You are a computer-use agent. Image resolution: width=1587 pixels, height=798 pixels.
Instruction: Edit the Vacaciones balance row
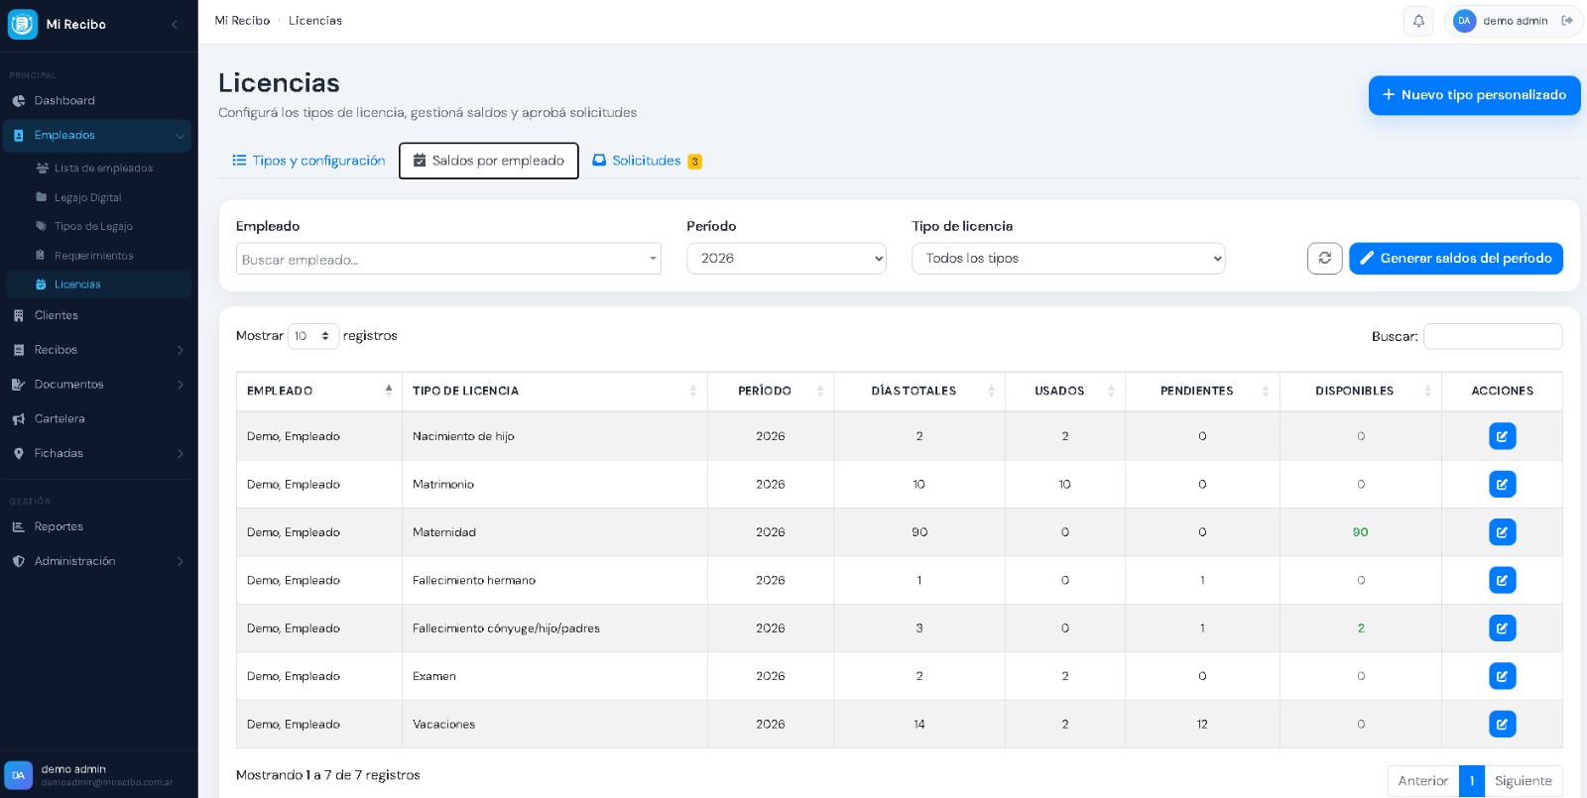point(1502,725)
